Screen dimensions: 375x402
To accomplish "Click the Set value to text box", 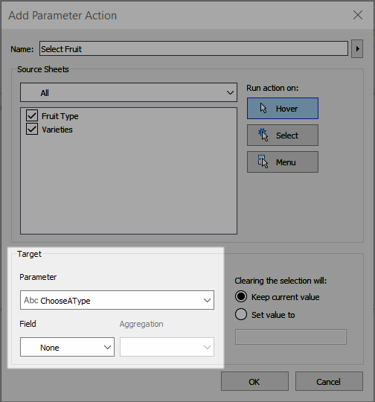I will tap(291, 337).
